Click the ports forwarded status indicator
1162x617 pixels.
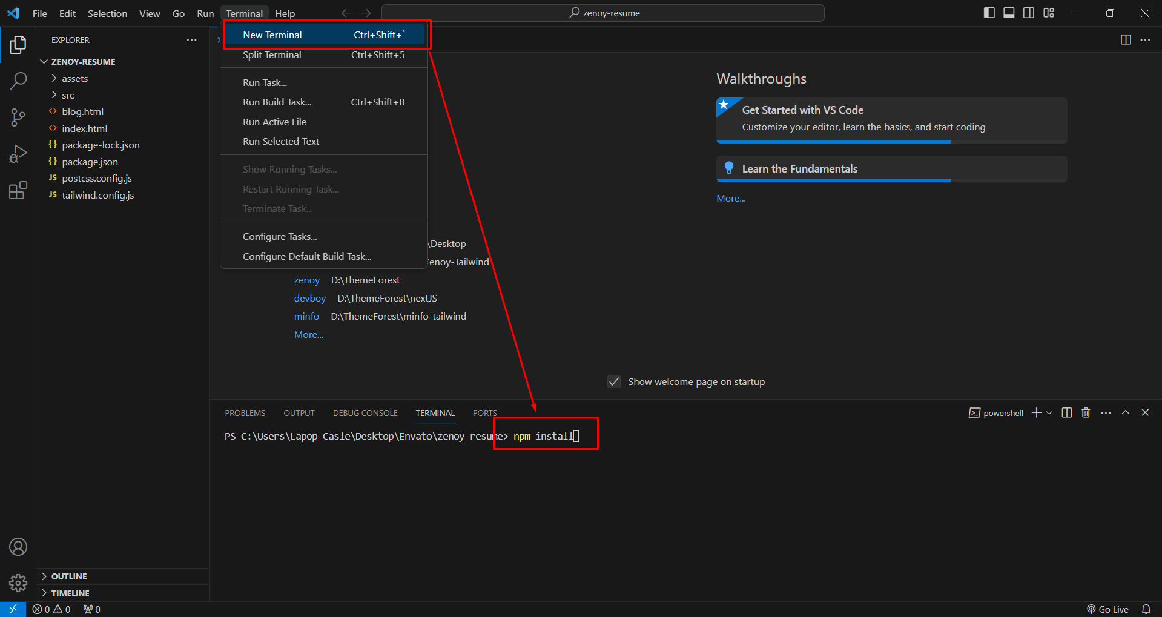[92, 609]
